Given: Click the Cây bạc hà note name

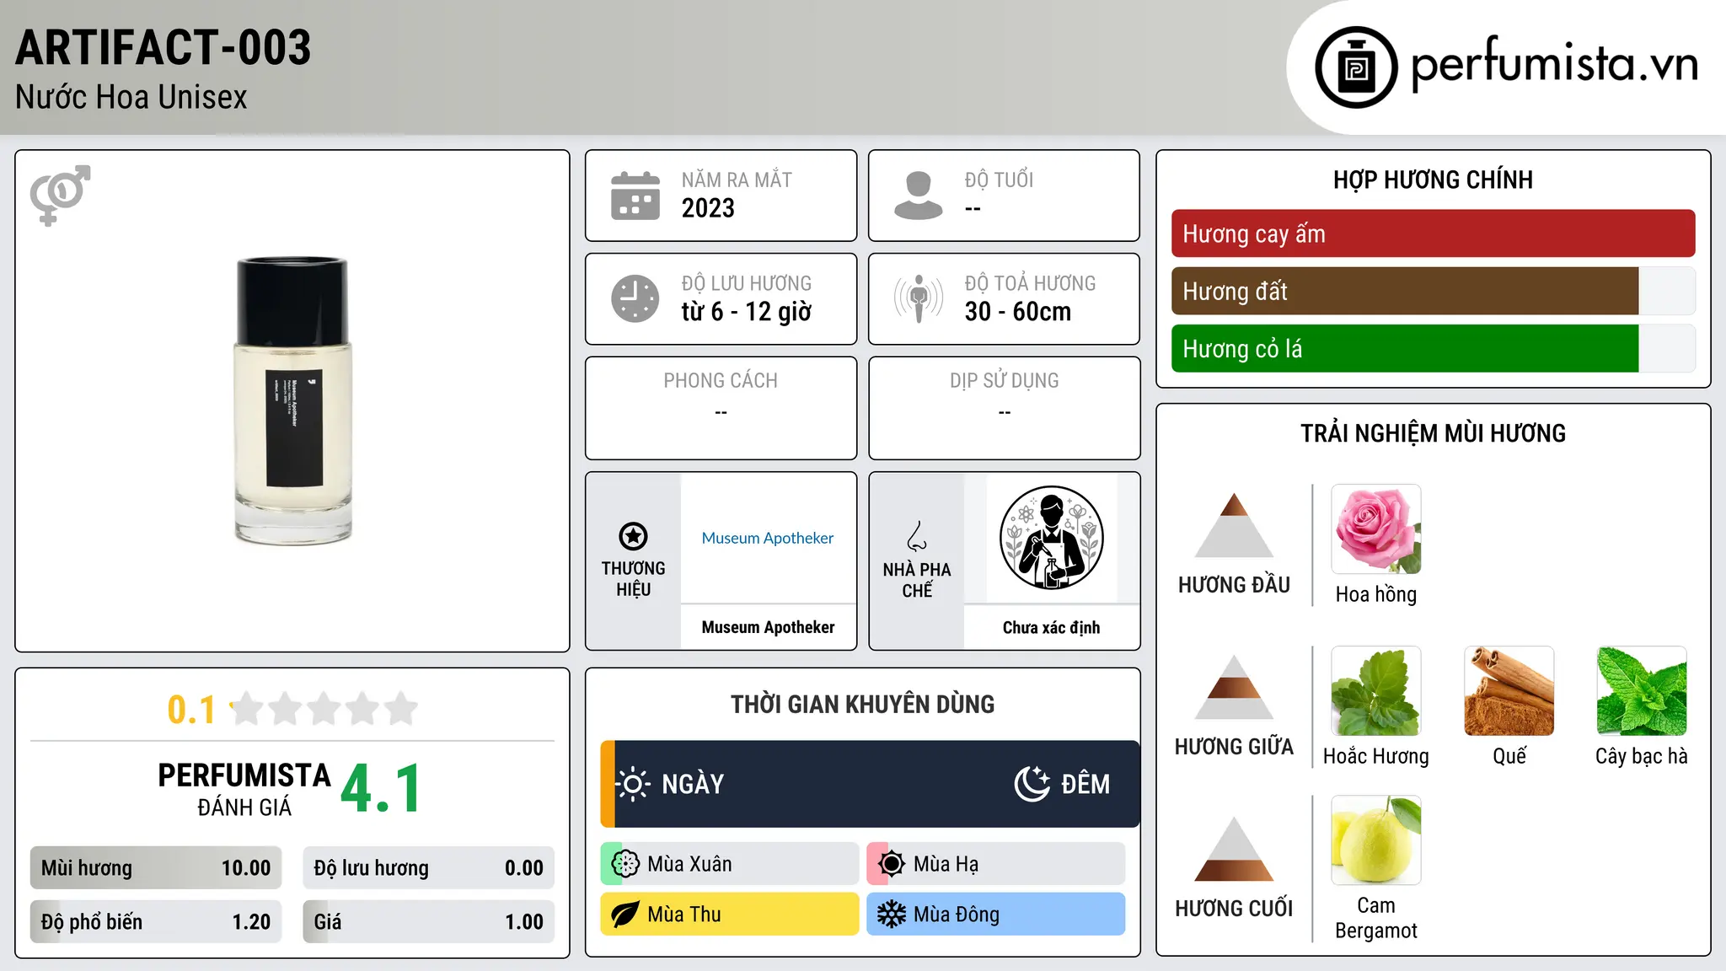Looking at the screenshot, I should 1642,756.
